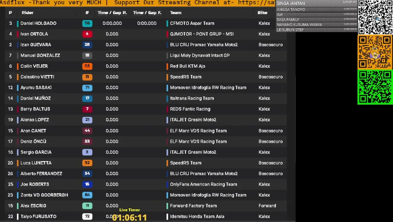Click Alonso Lopez's number 21 badge
Image resolution: width=393 pixels, height=222 pixels.
[x=87, y=120]
